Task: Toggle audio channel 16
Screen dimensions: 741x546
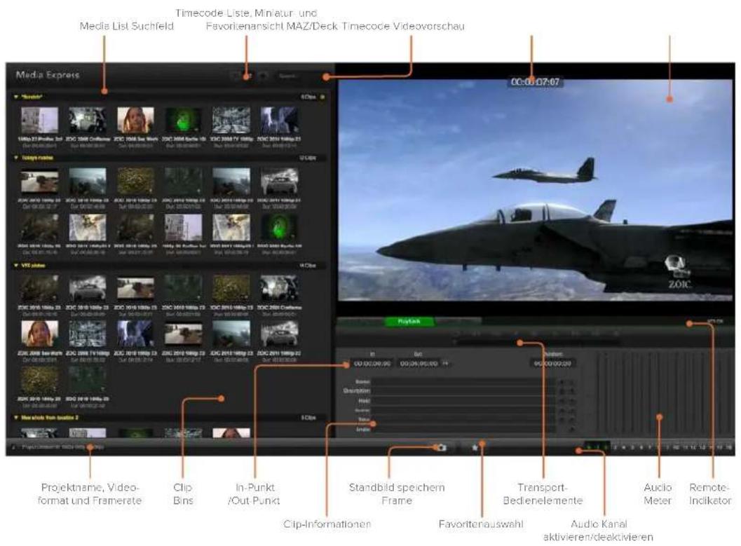Action: [x=728, y=446]
